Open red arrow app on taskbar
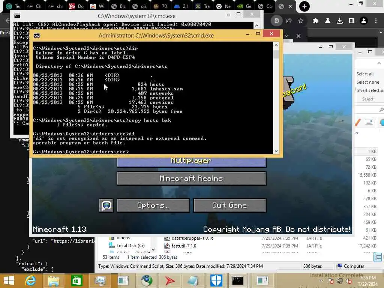Image resolution: width=384 pixels, height=288 pixels. [x=169, y=280]
